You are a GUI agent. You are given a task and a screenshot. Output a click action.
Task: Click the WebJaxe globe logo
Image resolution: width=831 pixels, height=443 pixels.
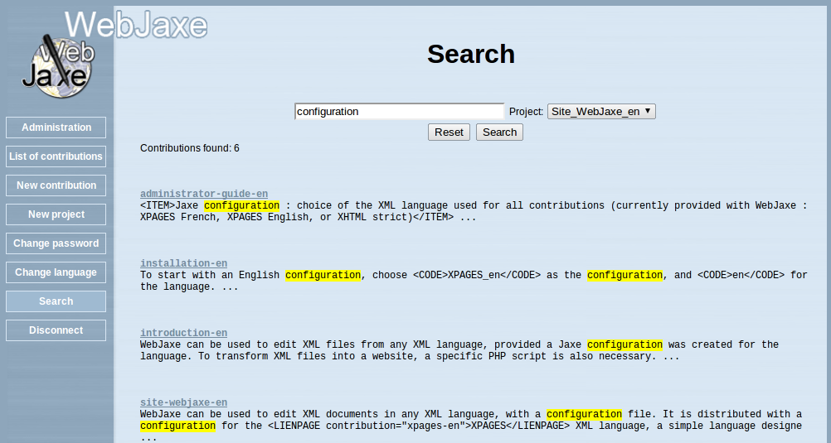pyautogui.click(x=57, y=66)
